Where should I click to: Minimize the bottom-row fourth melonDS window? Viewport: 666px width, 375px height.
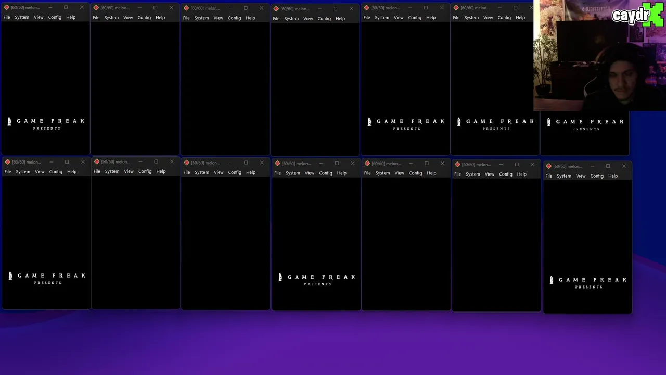[x=321, y=163]
